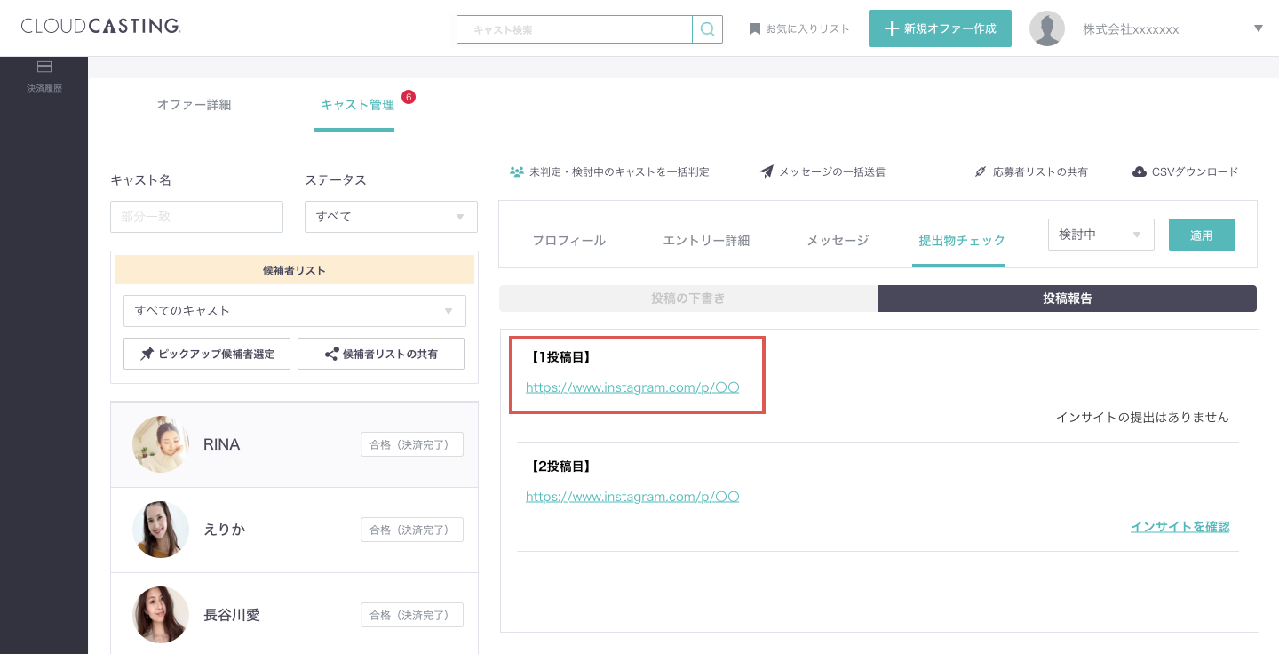
Task: Click the search magnifier icon
Action: click(x=707, y=29)
